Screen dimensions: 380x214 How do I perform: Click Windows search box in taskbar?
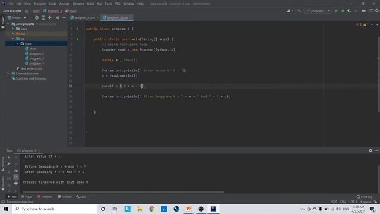(x=55, y=209)
